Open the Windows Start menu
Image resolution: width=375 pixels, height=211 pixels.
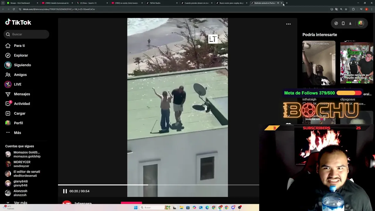pyautogui.click(x=136, y=207)
